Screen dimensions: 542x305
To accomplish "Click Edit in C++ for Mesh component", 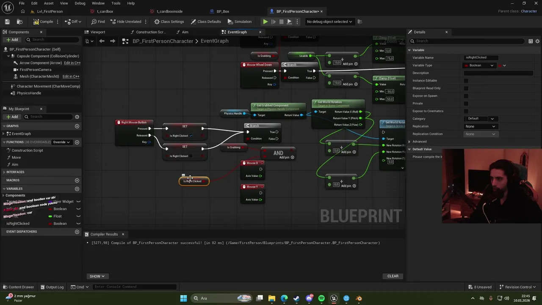I will coord(71,76).
